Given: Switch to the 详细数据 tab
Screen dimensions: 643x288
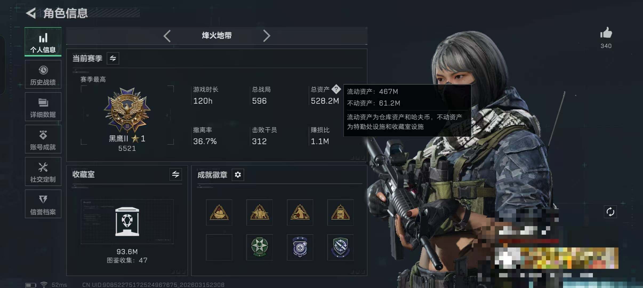Looking at the screenshot, I should point(43,107).
